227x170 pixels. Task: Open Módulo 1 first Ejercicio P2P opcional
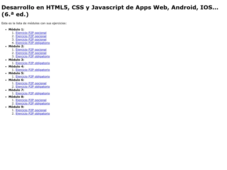point(31,33)
